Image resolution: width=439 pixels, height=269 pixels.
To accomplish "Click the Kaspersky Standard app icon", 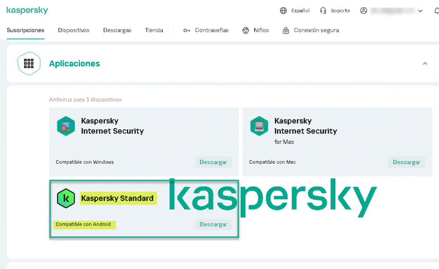I will click(x=66, y=198).
